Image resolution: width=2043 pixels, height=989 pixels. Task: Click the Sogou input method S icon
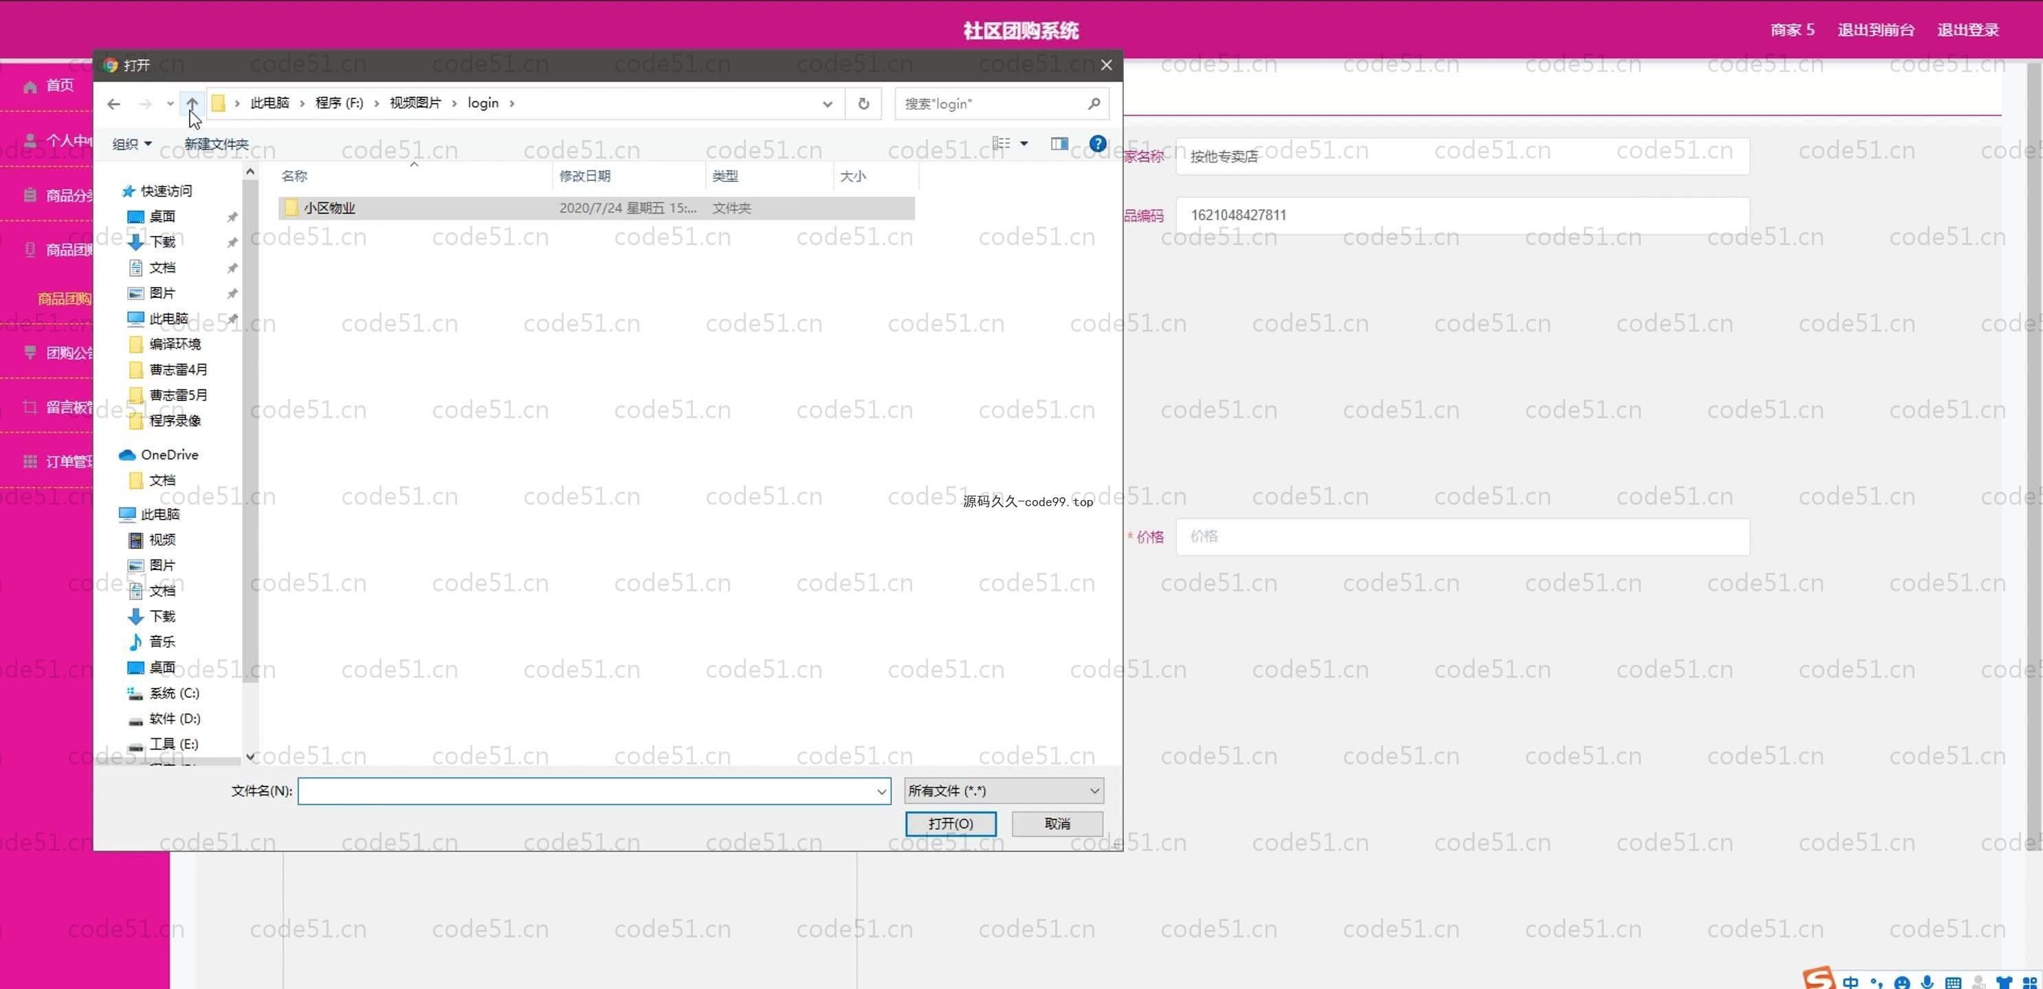1818,978
